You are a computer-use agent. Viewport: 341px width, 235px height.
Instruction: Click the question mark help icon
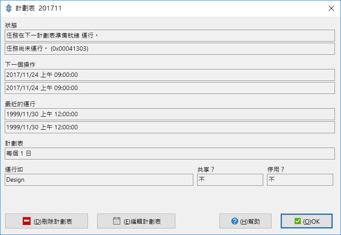[235, 221]
